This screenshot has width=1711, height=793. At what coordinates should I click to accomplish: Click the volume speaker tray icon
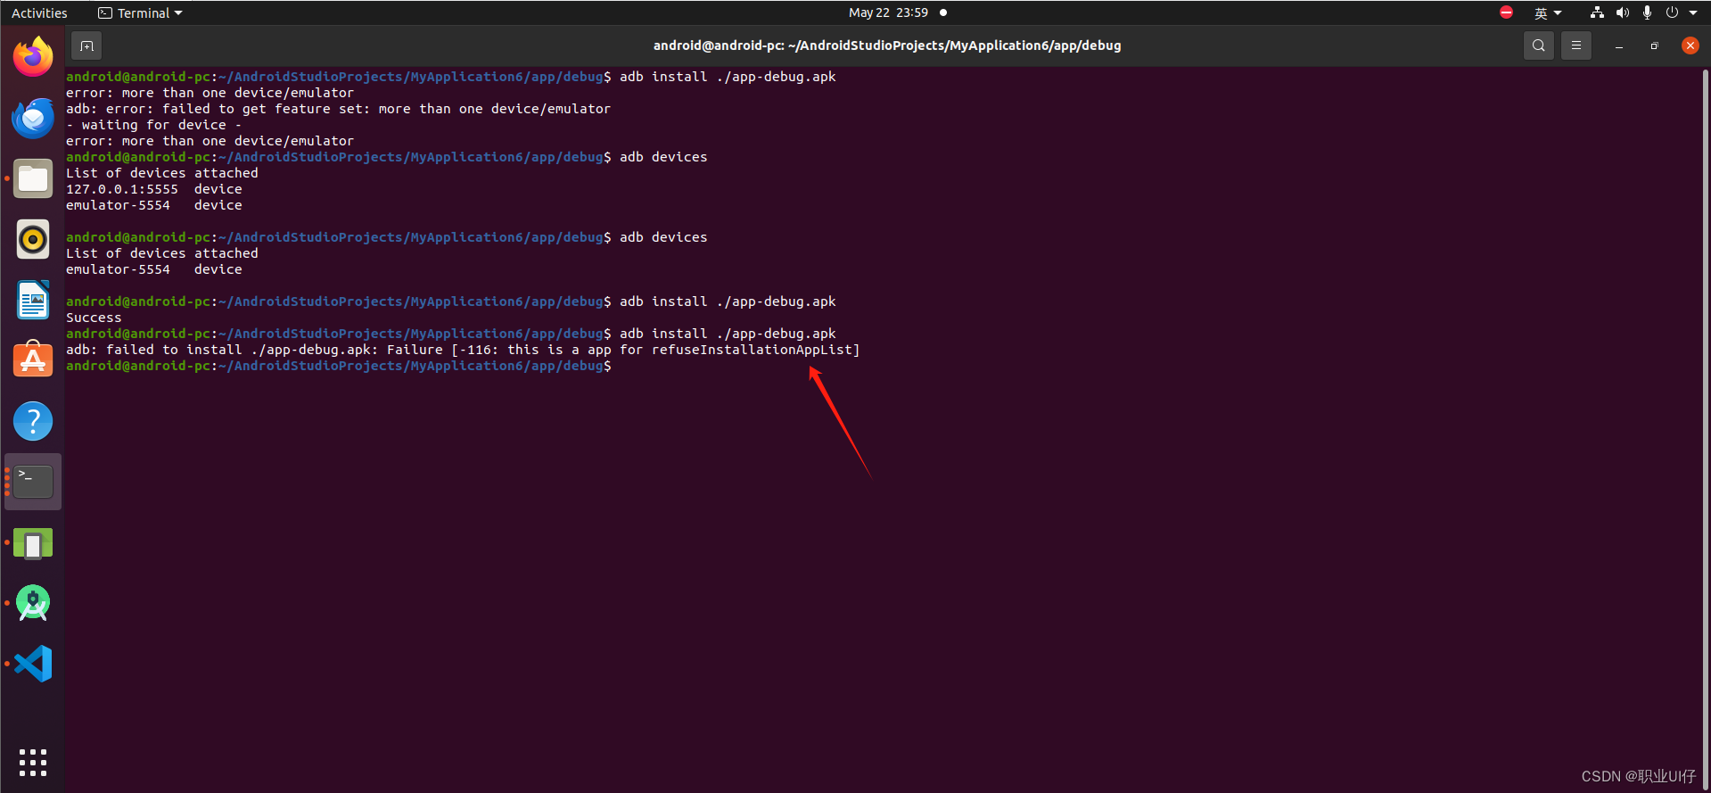click(x=1622, y=12)
